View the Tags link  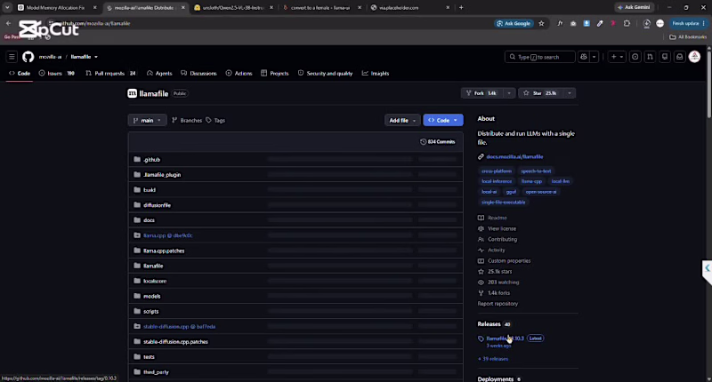click(215, 121)
